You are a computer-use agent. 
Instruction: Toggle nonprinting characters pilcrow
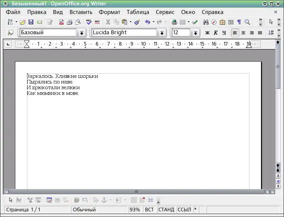click(239, 22)
